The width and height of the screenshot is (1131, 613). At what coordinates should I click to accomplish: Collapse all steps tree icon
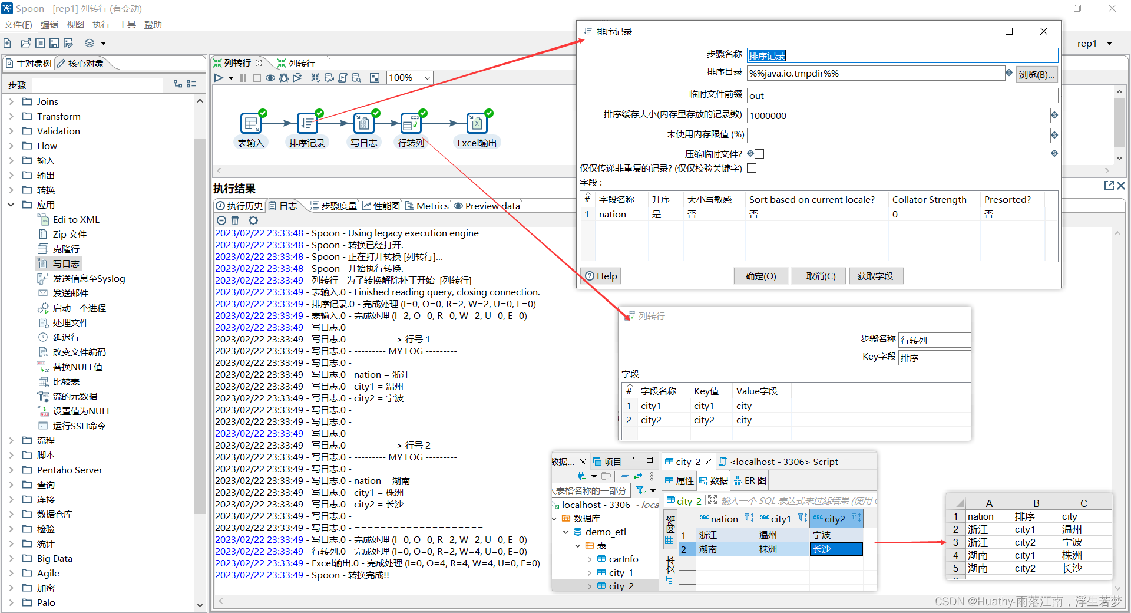pyautogui.click(x=191, y=84)
